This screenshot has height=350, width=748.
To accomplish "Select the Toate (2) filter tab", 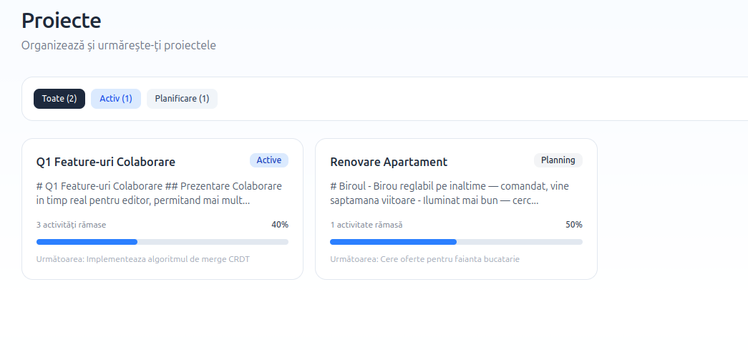I will 59,99.
